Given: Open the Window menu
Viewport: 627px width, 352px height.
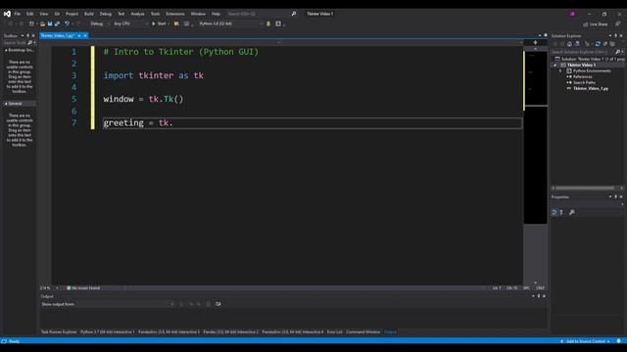Looking at the screenshot, I should [x=198, y=14].
